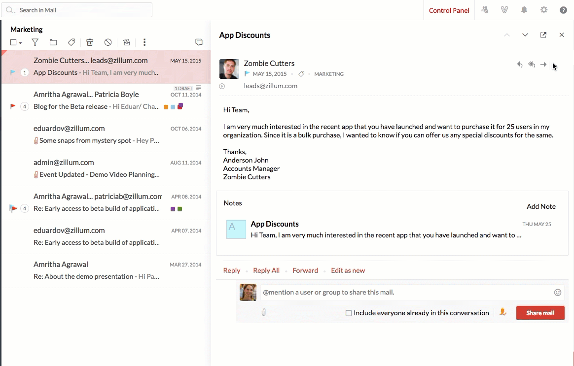Open the contacts icon in the top bar
Screen dimensions: 574x366
click(x=485, y=10)
